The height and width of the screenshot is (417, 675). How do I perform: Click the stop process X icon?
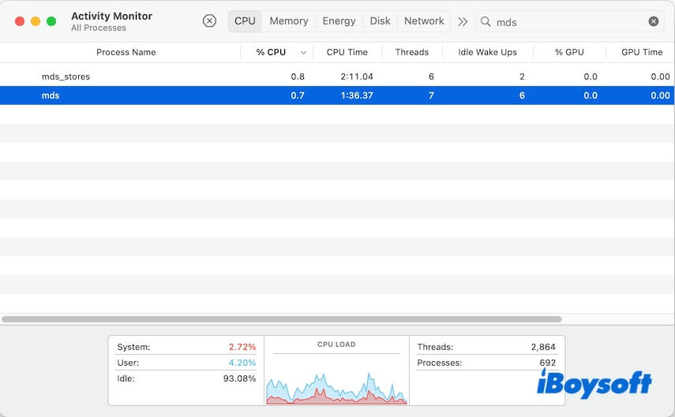pos(209,21)
